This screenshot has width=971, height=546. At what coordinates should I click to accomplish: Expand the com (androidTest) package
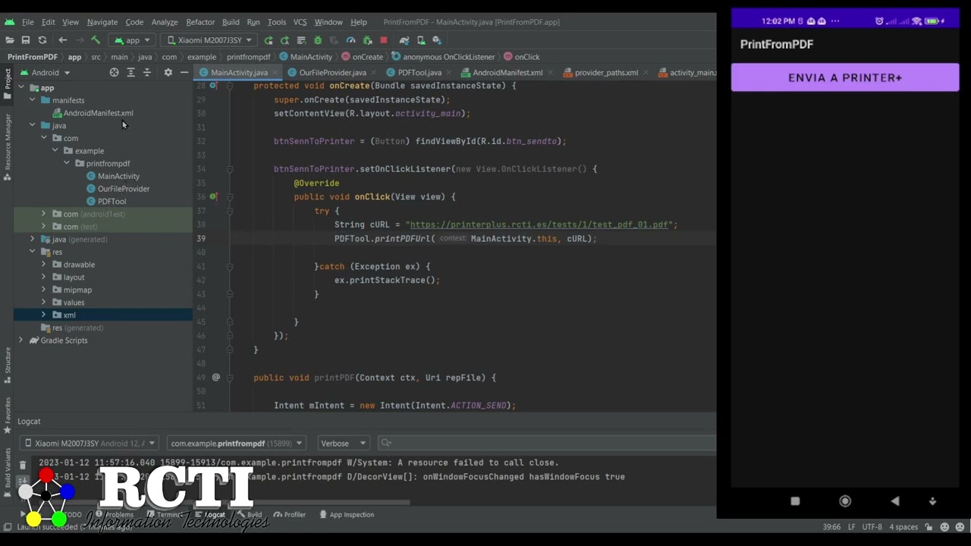(x=43, y=214)
